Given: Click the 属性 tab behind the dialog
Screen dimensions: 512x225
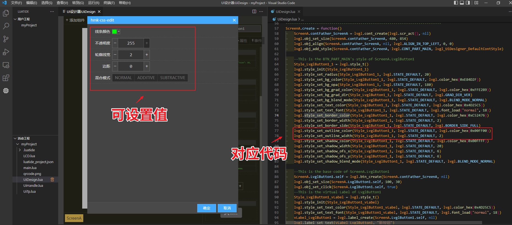Looking at the screenshot, I should (243, 41).
